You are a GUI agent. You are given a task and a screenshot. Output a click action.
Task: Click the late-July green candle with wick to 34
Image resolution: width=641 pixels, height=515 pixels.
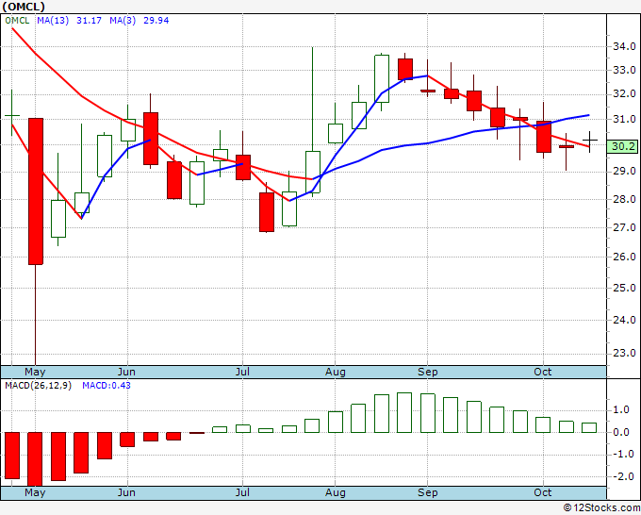click(313, 172)
